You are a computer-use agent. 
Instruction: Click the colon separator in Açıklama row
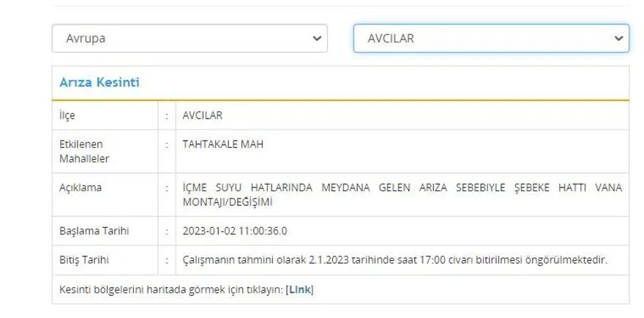click(168, 188)
